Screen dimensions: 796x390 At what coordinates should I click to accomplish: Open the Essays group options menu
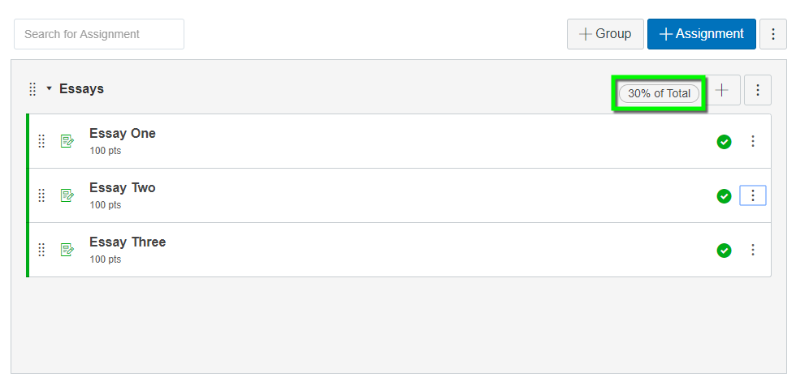758,90
